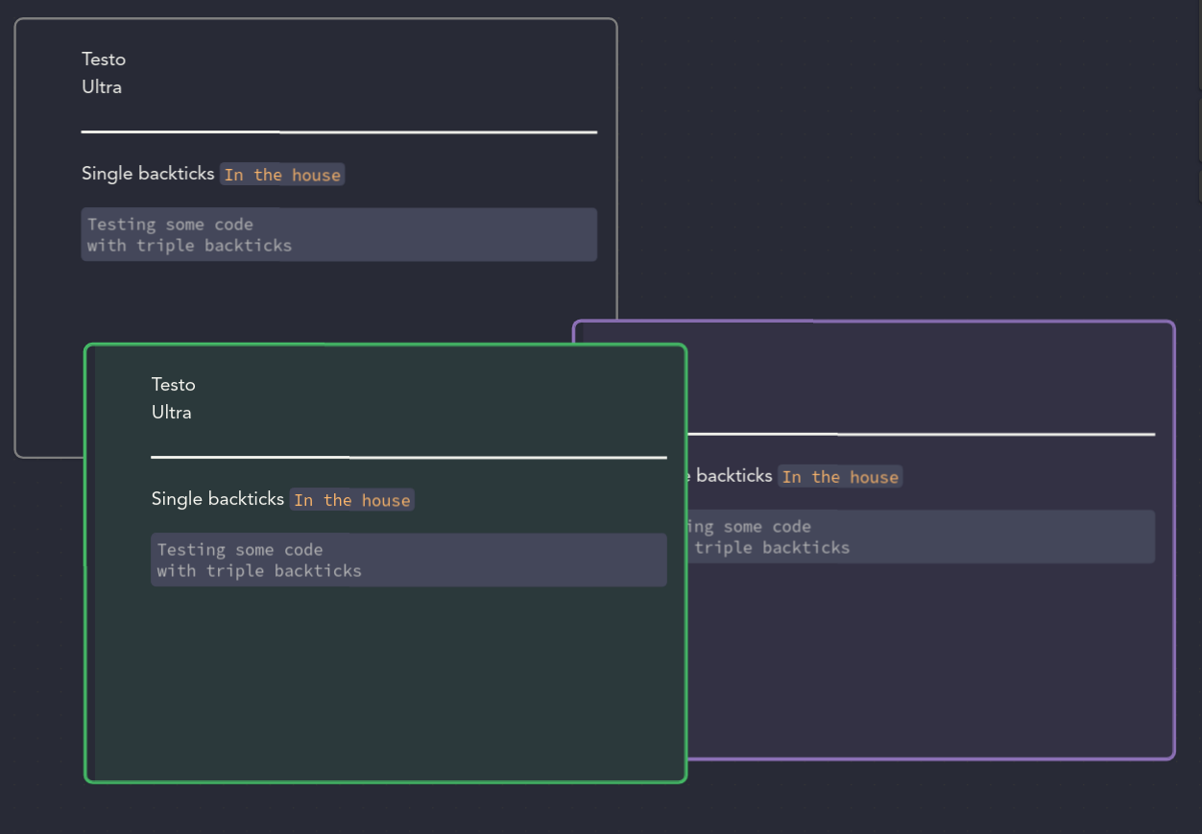
Task: Click "In the house" inline code in purple card
Action: [x=840, y=477]
